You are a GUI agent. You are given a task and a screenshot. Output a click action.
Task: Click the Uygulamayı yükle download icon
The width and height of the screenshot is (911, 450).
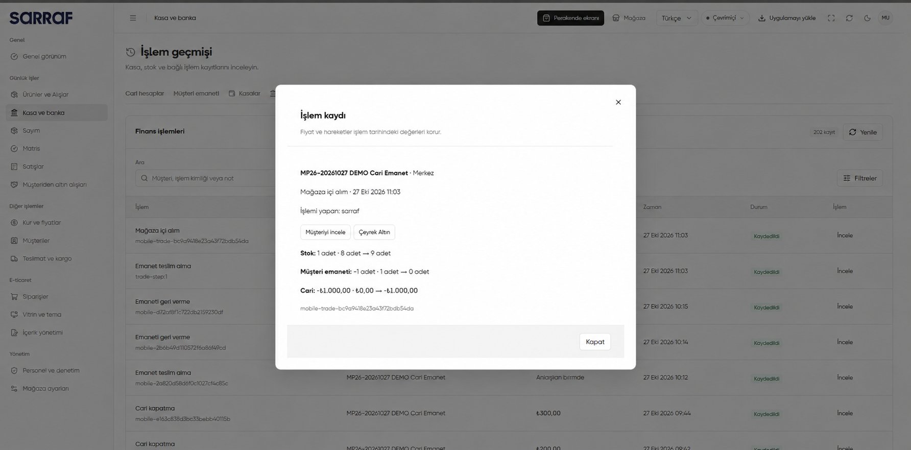pos(762,18)
